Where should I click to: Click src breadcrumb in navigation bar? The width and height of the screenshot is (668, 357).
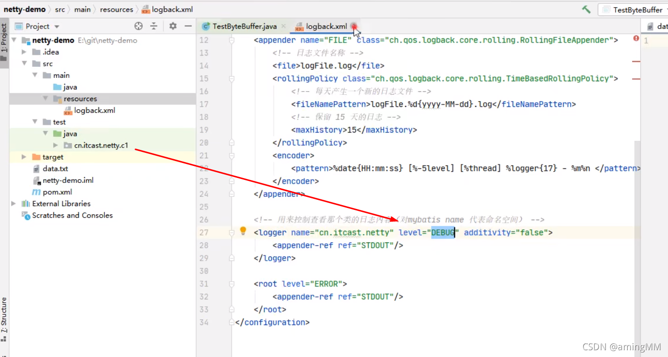60,9
